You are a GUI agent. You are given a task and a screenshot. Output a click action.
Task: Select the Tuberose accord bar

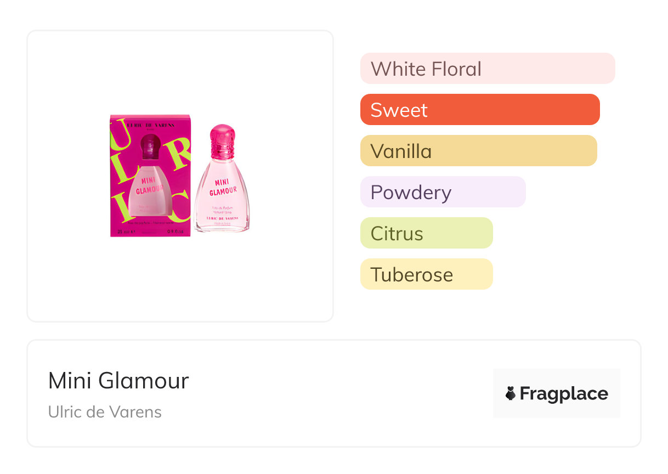tap(426, 274)
